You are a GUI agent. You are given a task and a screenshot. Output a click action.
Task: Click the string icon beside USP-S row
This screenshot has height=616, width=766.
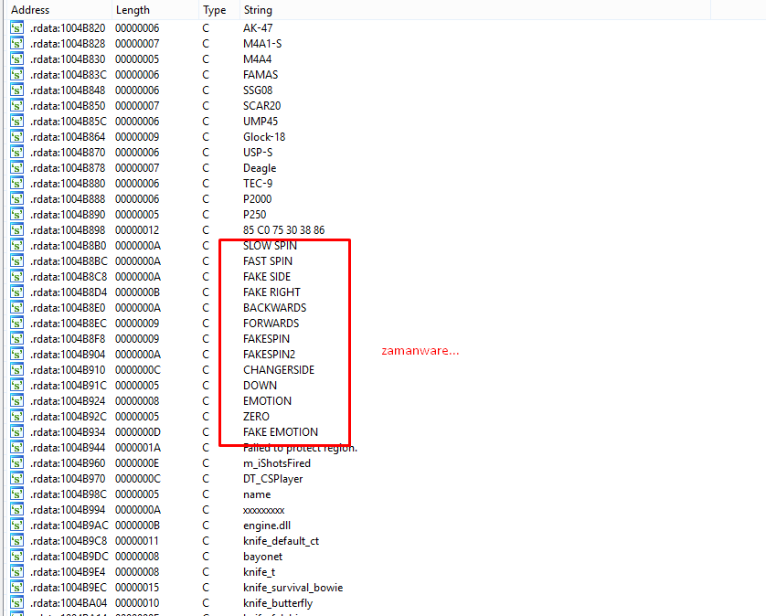16,153
